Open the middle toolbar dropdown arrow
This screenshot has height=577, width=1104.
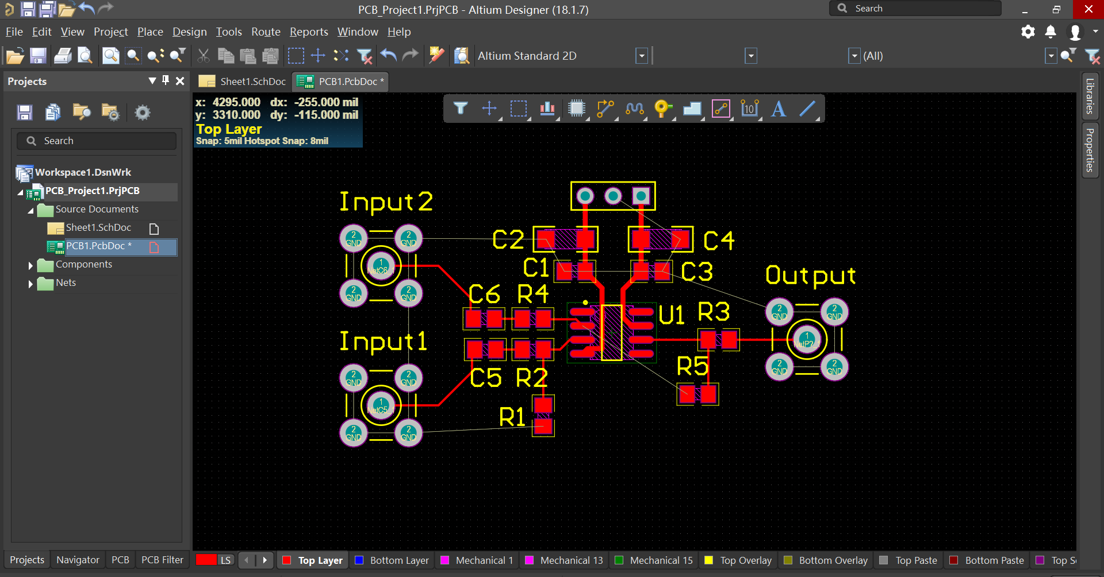pyautogui.click(x=751, y=56)
